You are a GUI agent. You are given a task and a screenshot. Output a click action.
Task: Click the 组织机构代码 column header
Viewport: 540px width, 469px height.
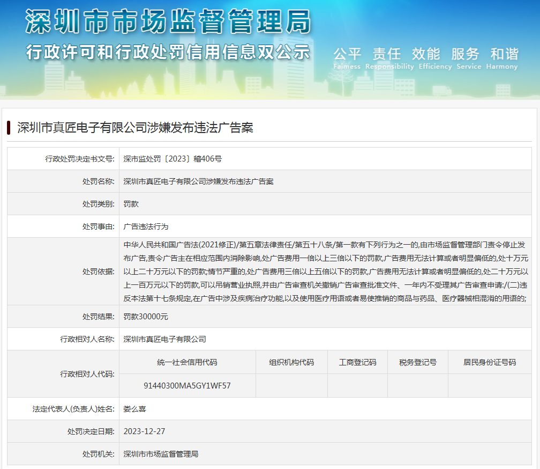coord(291,362)
